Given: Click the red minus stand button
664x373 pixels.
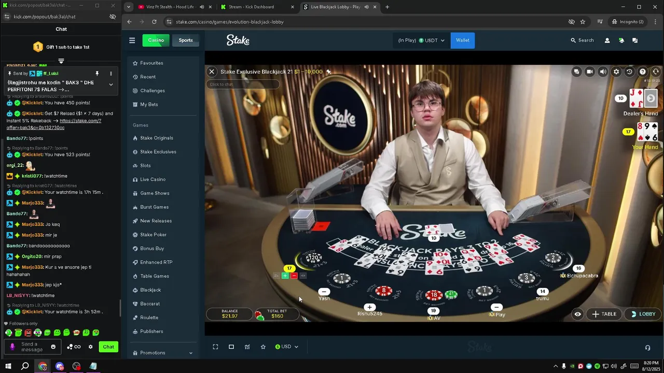Looking at the screenshot, I should (x=294, y=276).
